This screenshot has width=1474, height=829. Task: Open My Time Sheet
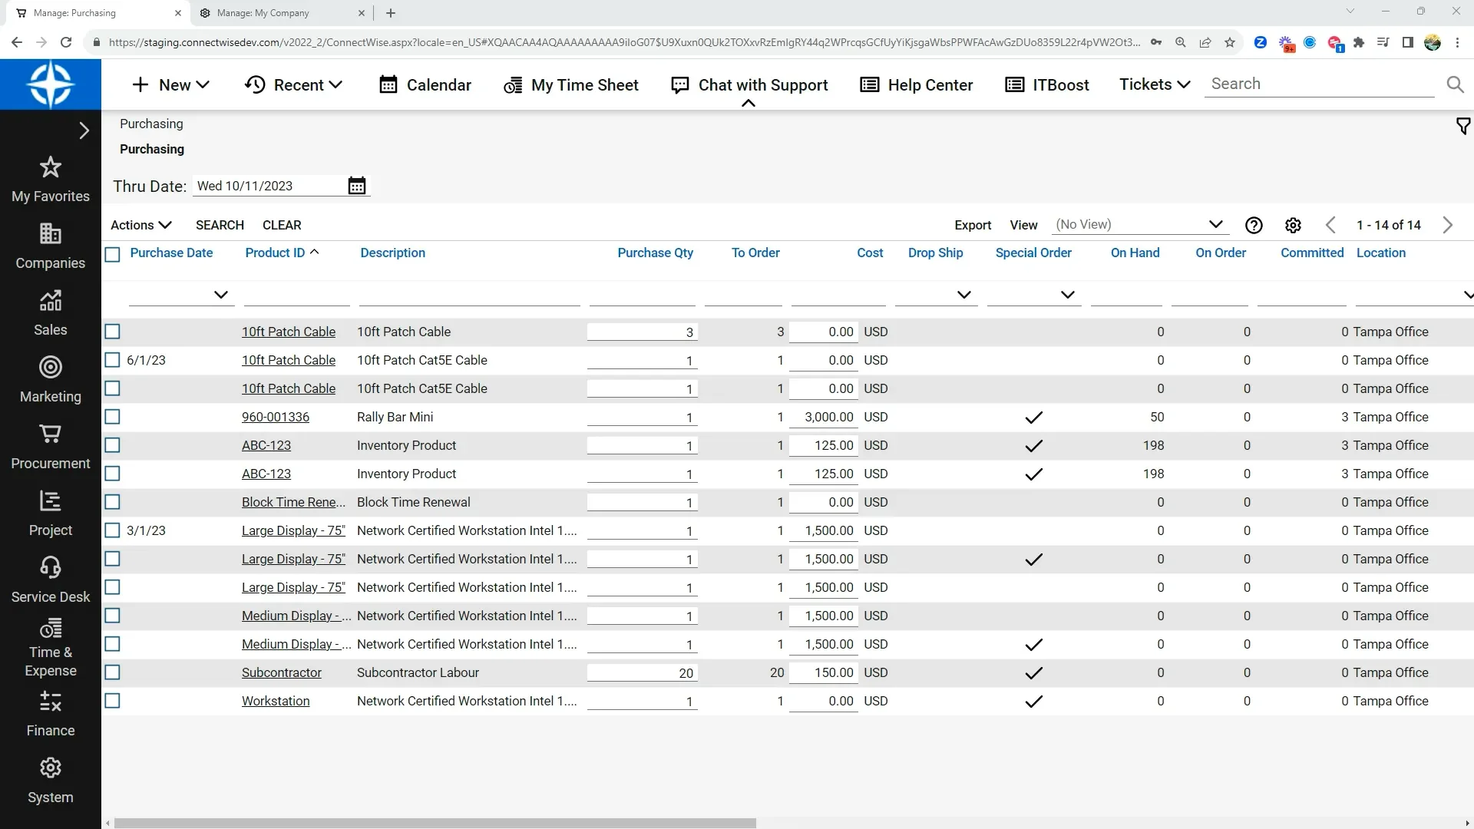pyautogui.click(x=571, y=84)
